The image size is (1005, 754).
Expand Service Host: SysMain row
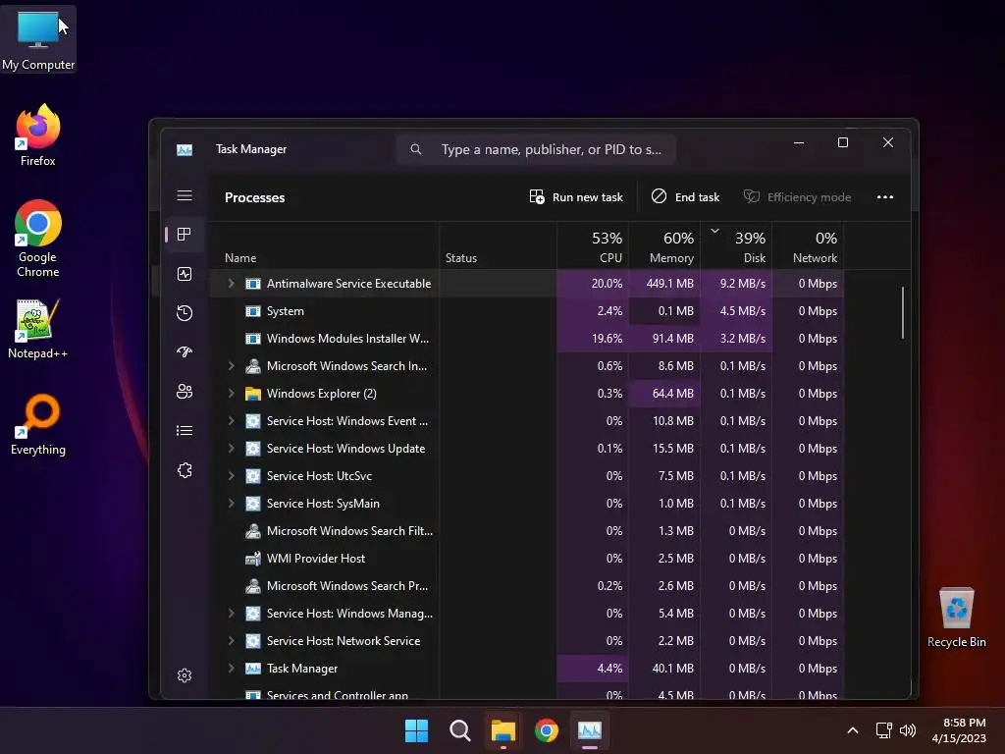pyautogui.click(x=232, y=504)
